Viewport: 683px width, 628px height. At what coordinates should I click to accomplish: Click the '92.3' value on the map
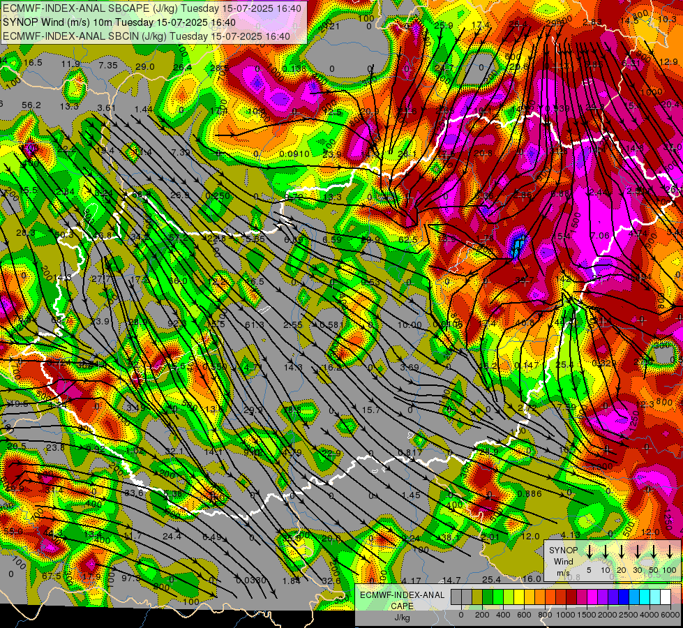tap(177, 323)
